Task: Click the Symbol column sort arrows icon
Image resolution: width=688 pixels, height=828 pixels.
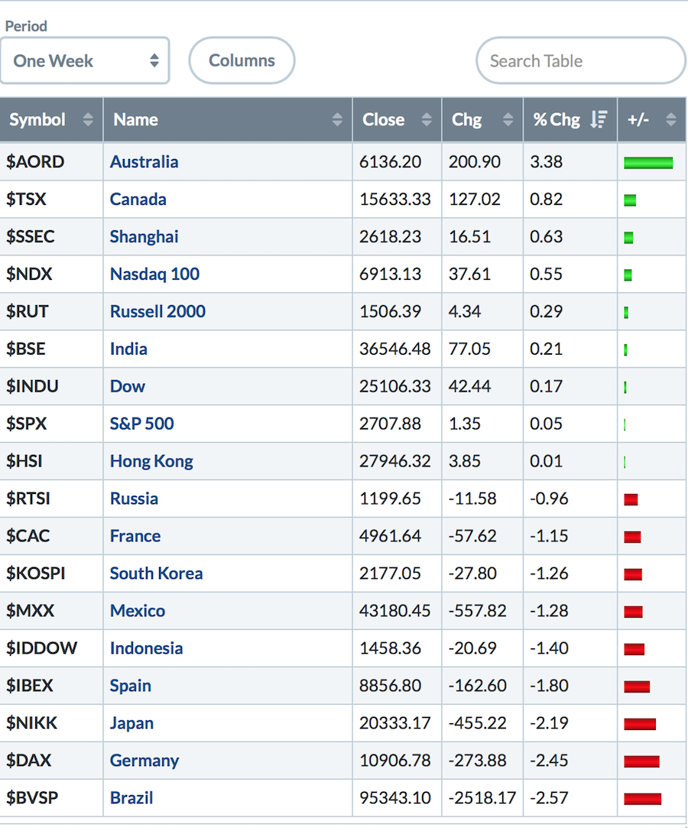Action: click(87, 120)
